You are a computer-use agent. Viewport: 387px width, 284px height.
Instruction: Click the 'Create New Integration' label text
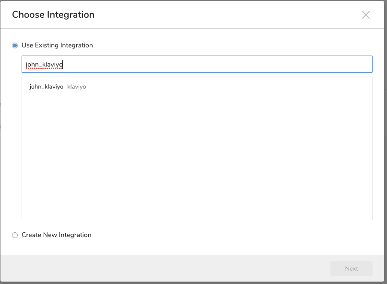pos(56,235)
